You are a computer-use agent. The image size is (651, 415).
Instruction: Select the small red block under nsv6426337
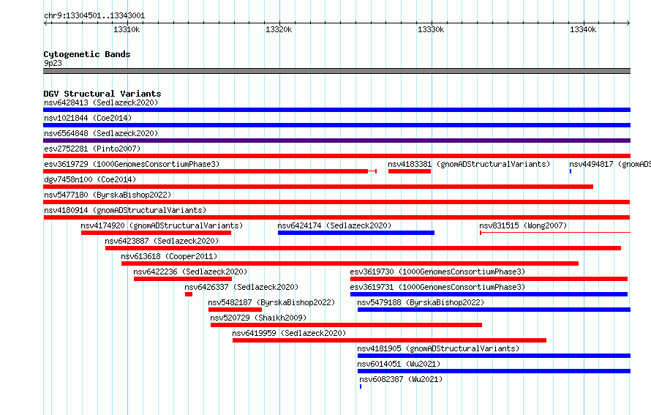[x=189, y=294]
